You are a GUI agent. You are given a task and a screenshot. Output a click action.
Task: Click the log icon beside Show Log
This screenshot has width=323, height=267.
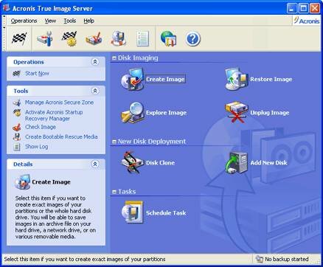coord(17,147)
